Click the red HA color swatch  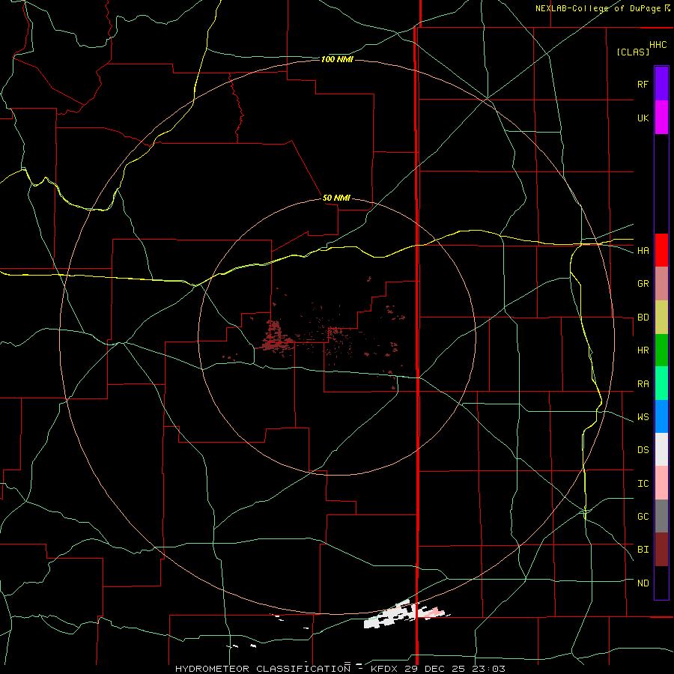point(661,250)
